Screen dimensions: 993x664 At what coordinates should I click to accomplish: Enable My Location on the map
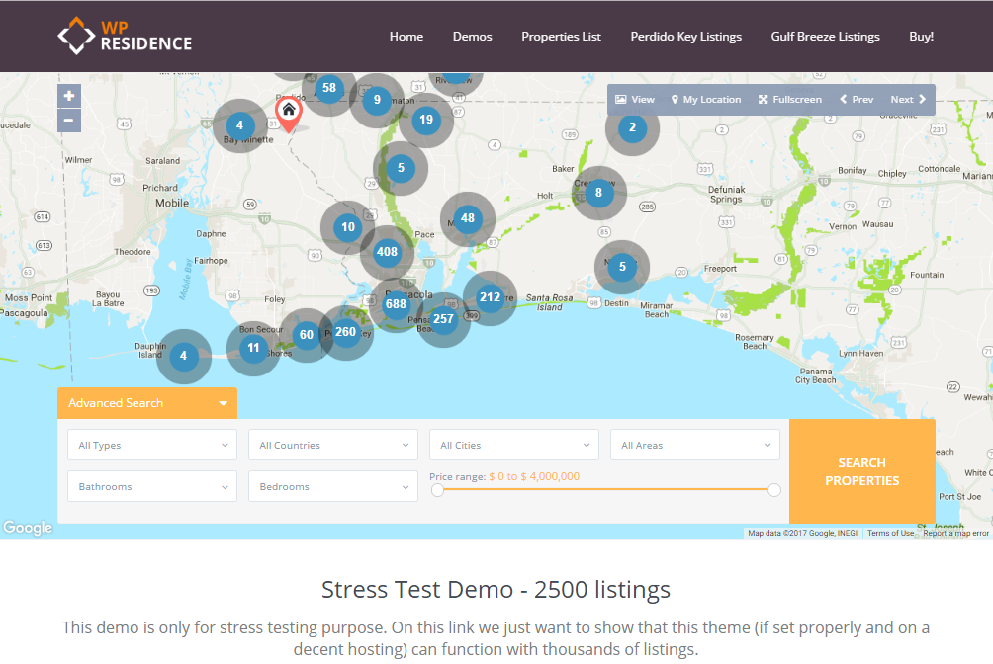pyautogui.click(x=705, y=100)
